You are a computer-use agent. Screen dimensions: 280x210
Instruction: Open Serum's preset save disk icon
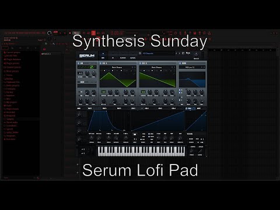(x=140, y=53)
